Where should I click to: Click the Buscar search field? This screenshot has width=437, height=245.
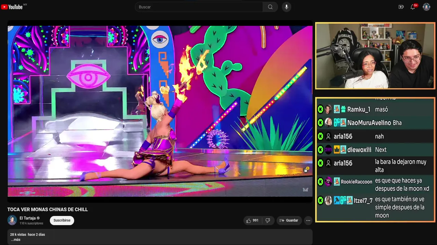coord(199,7)
